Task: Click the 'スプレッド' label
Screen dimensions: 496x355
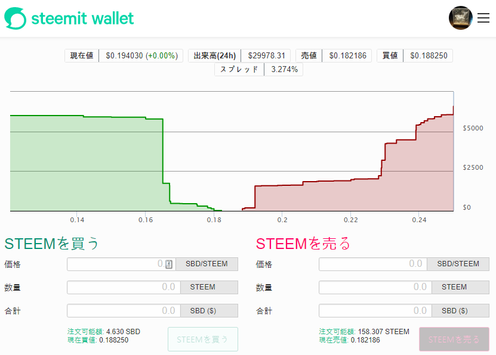Action: click(239, 70)
